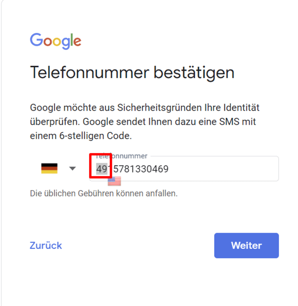Viewport: 298px width, 306px height.
Task: Click the small US flag icon
Action: tap(114, 181)
